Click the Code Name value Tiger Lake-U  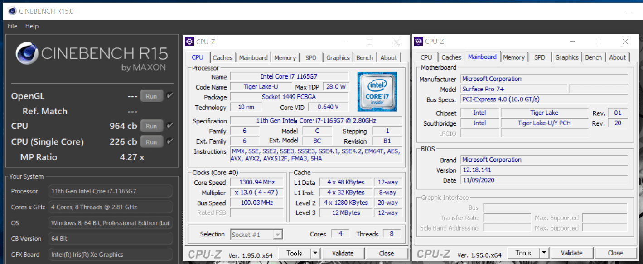point(261,87)
